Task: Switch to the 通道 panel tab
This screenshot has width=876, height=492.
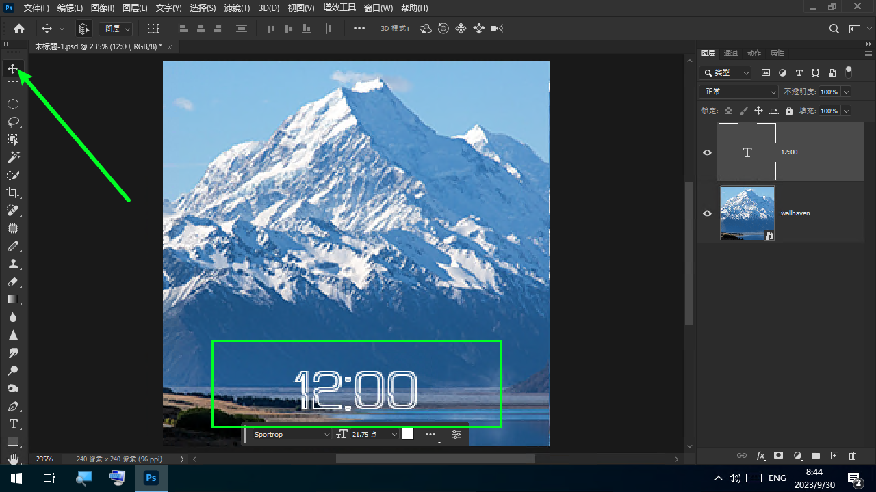Action: point(731,53)
